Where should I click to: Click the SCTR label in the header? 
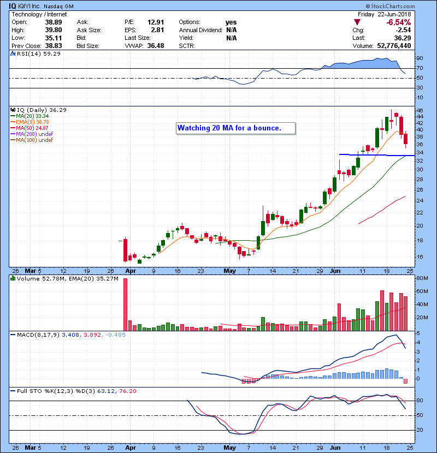186,46
